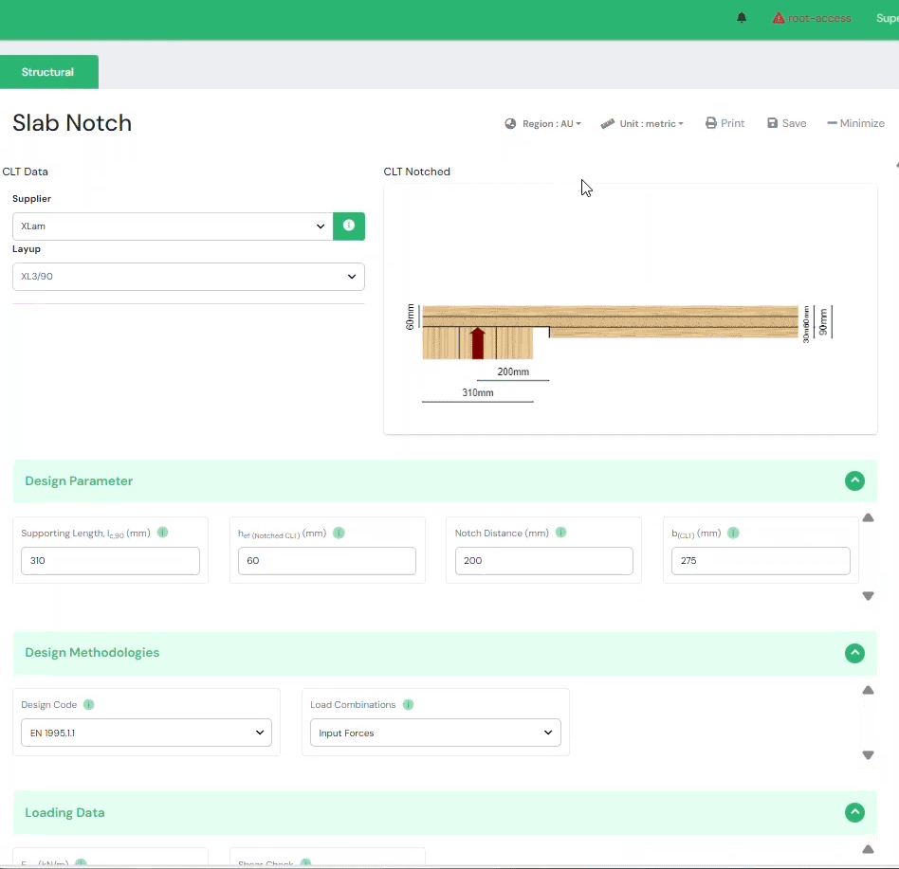Click the Save button

786,123
